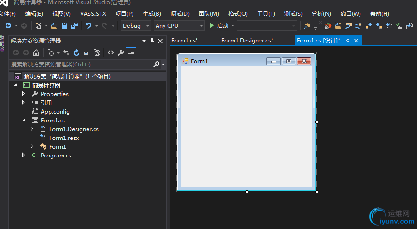Viewport: 417px width, 229px height.
Task: Start debugging with the green play button
Action: (x=212, y=26)
